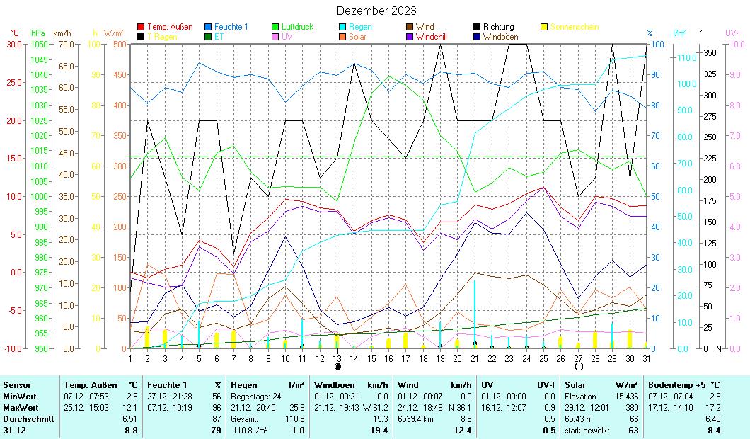Click the 'Windchill' legend label
750x439 pixels.
431,37
